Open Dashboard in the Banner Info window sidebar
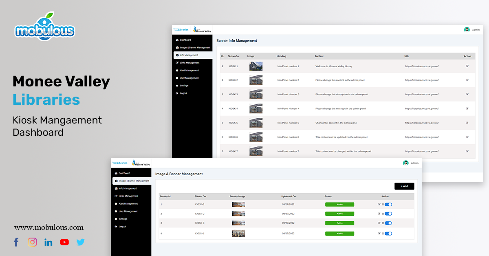489x256 pixels. [185, 40]
